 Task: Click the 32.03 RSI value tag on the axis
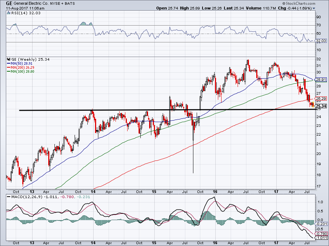321,41
